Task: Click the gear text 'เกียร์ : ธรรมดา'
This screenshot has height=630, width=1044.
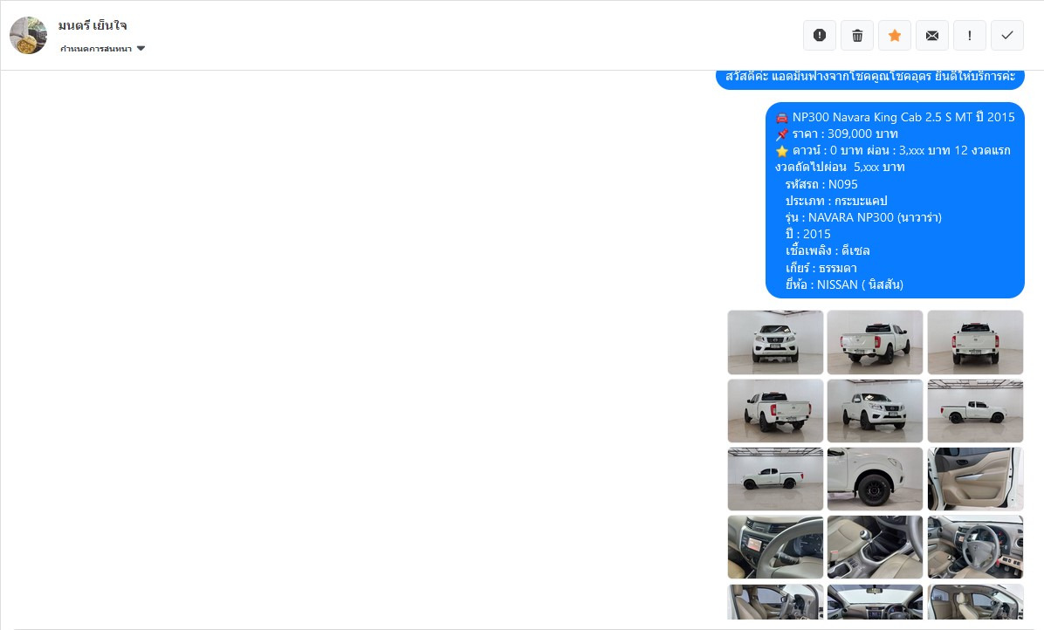Action: [821, 268]
